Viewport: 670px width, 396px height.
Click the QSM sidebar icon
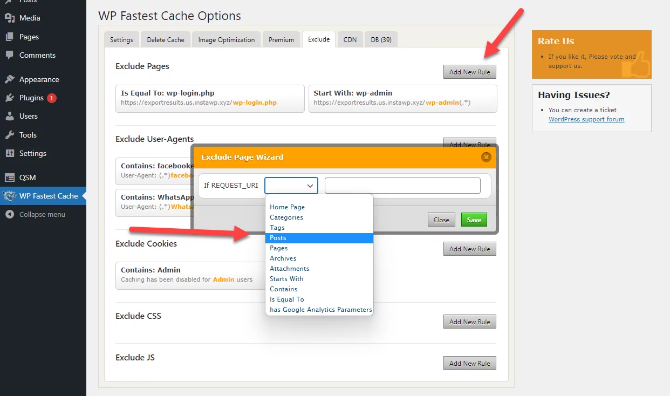click(10, 177)
